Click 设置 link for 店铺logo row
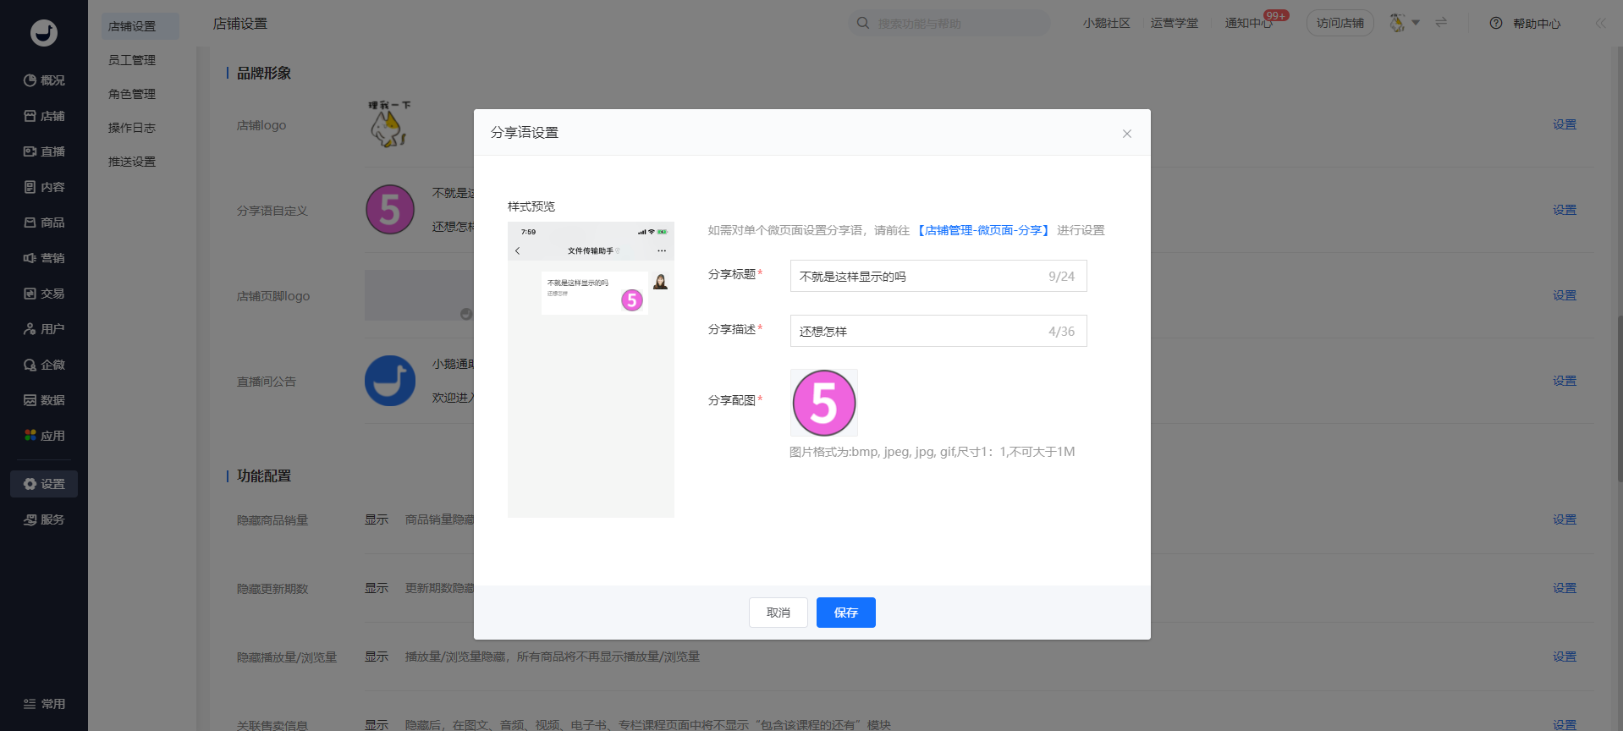Image resolution: width=1623 pixels, height=731 pixels. [1565, 124]
